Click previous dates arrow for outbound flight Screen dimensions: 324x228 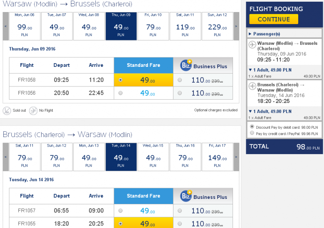coord(5,26)
